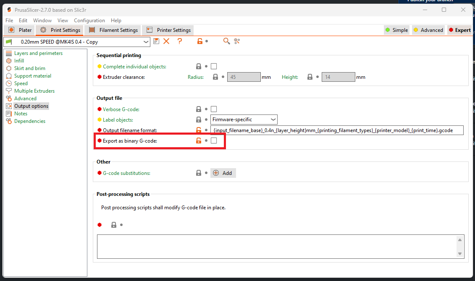
Task: Open the Dependencies page
Action: coord(30,121)
